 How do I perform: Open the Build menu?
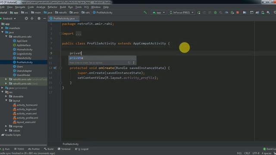(63, 7)
